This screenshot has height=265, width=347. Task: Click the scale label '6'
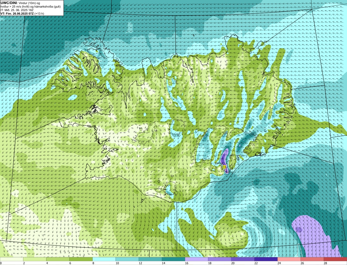click(70, 263)
